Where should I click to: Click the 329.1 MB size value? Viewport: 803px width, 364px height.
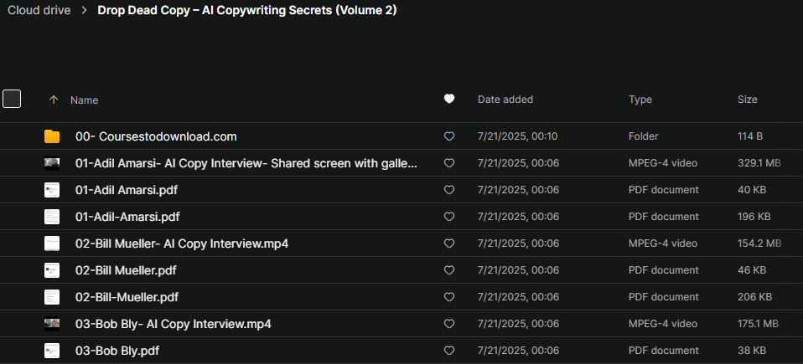click(x=759, y=163)
